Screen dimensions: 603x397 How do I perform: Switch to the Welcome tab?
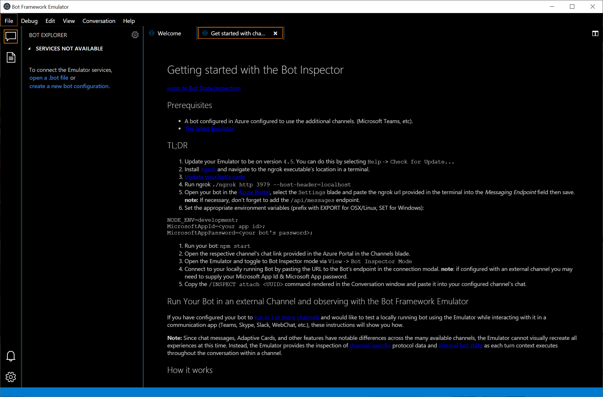pyautogui.click(x=169, y=33)
